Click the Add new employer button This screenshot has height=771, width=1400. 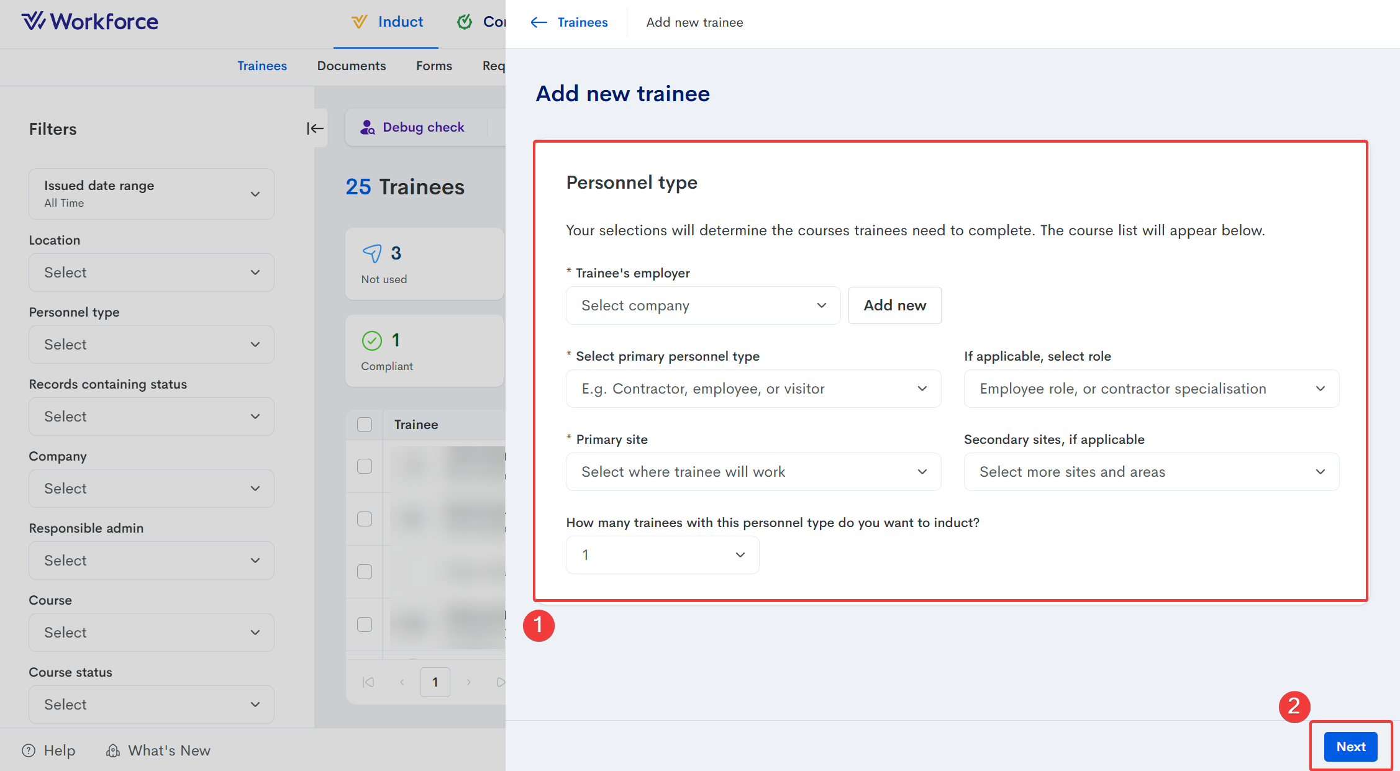click(x=894, y=305)
